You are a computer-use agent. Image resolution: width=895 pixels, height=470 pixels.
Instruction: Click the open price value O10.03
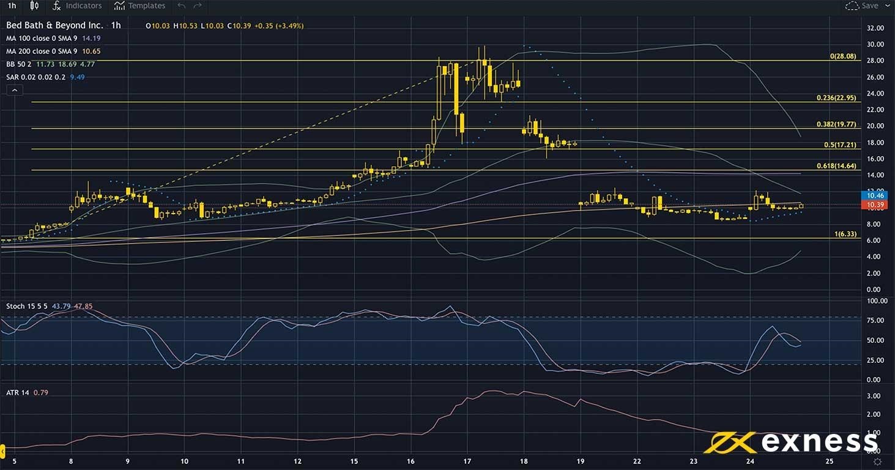point(158,26)
